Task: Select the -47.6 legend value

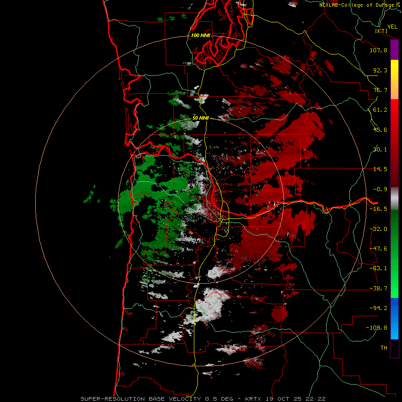Action: [378, 249]
